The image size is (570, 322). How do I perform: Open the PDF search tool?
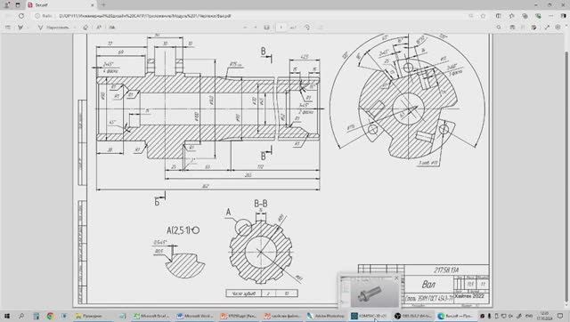pyautogui.click(x=499, y=28)
